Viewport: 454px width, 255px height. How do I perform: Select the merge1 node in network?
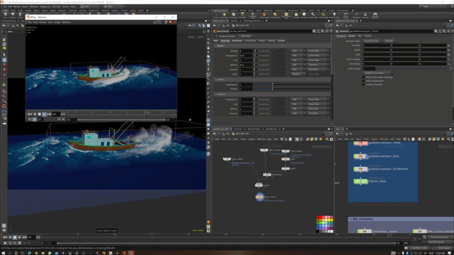coord(259,185)
